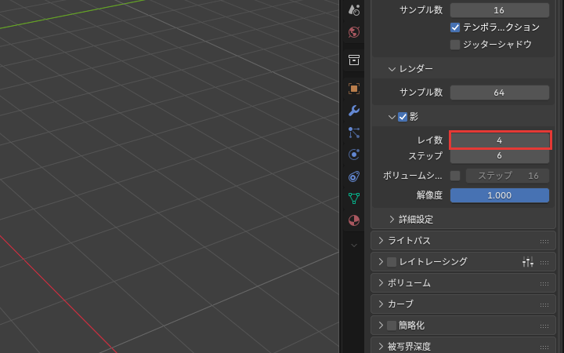Click the レイ数 field showing 4
The image size is (564, 353).
(500, 140)
